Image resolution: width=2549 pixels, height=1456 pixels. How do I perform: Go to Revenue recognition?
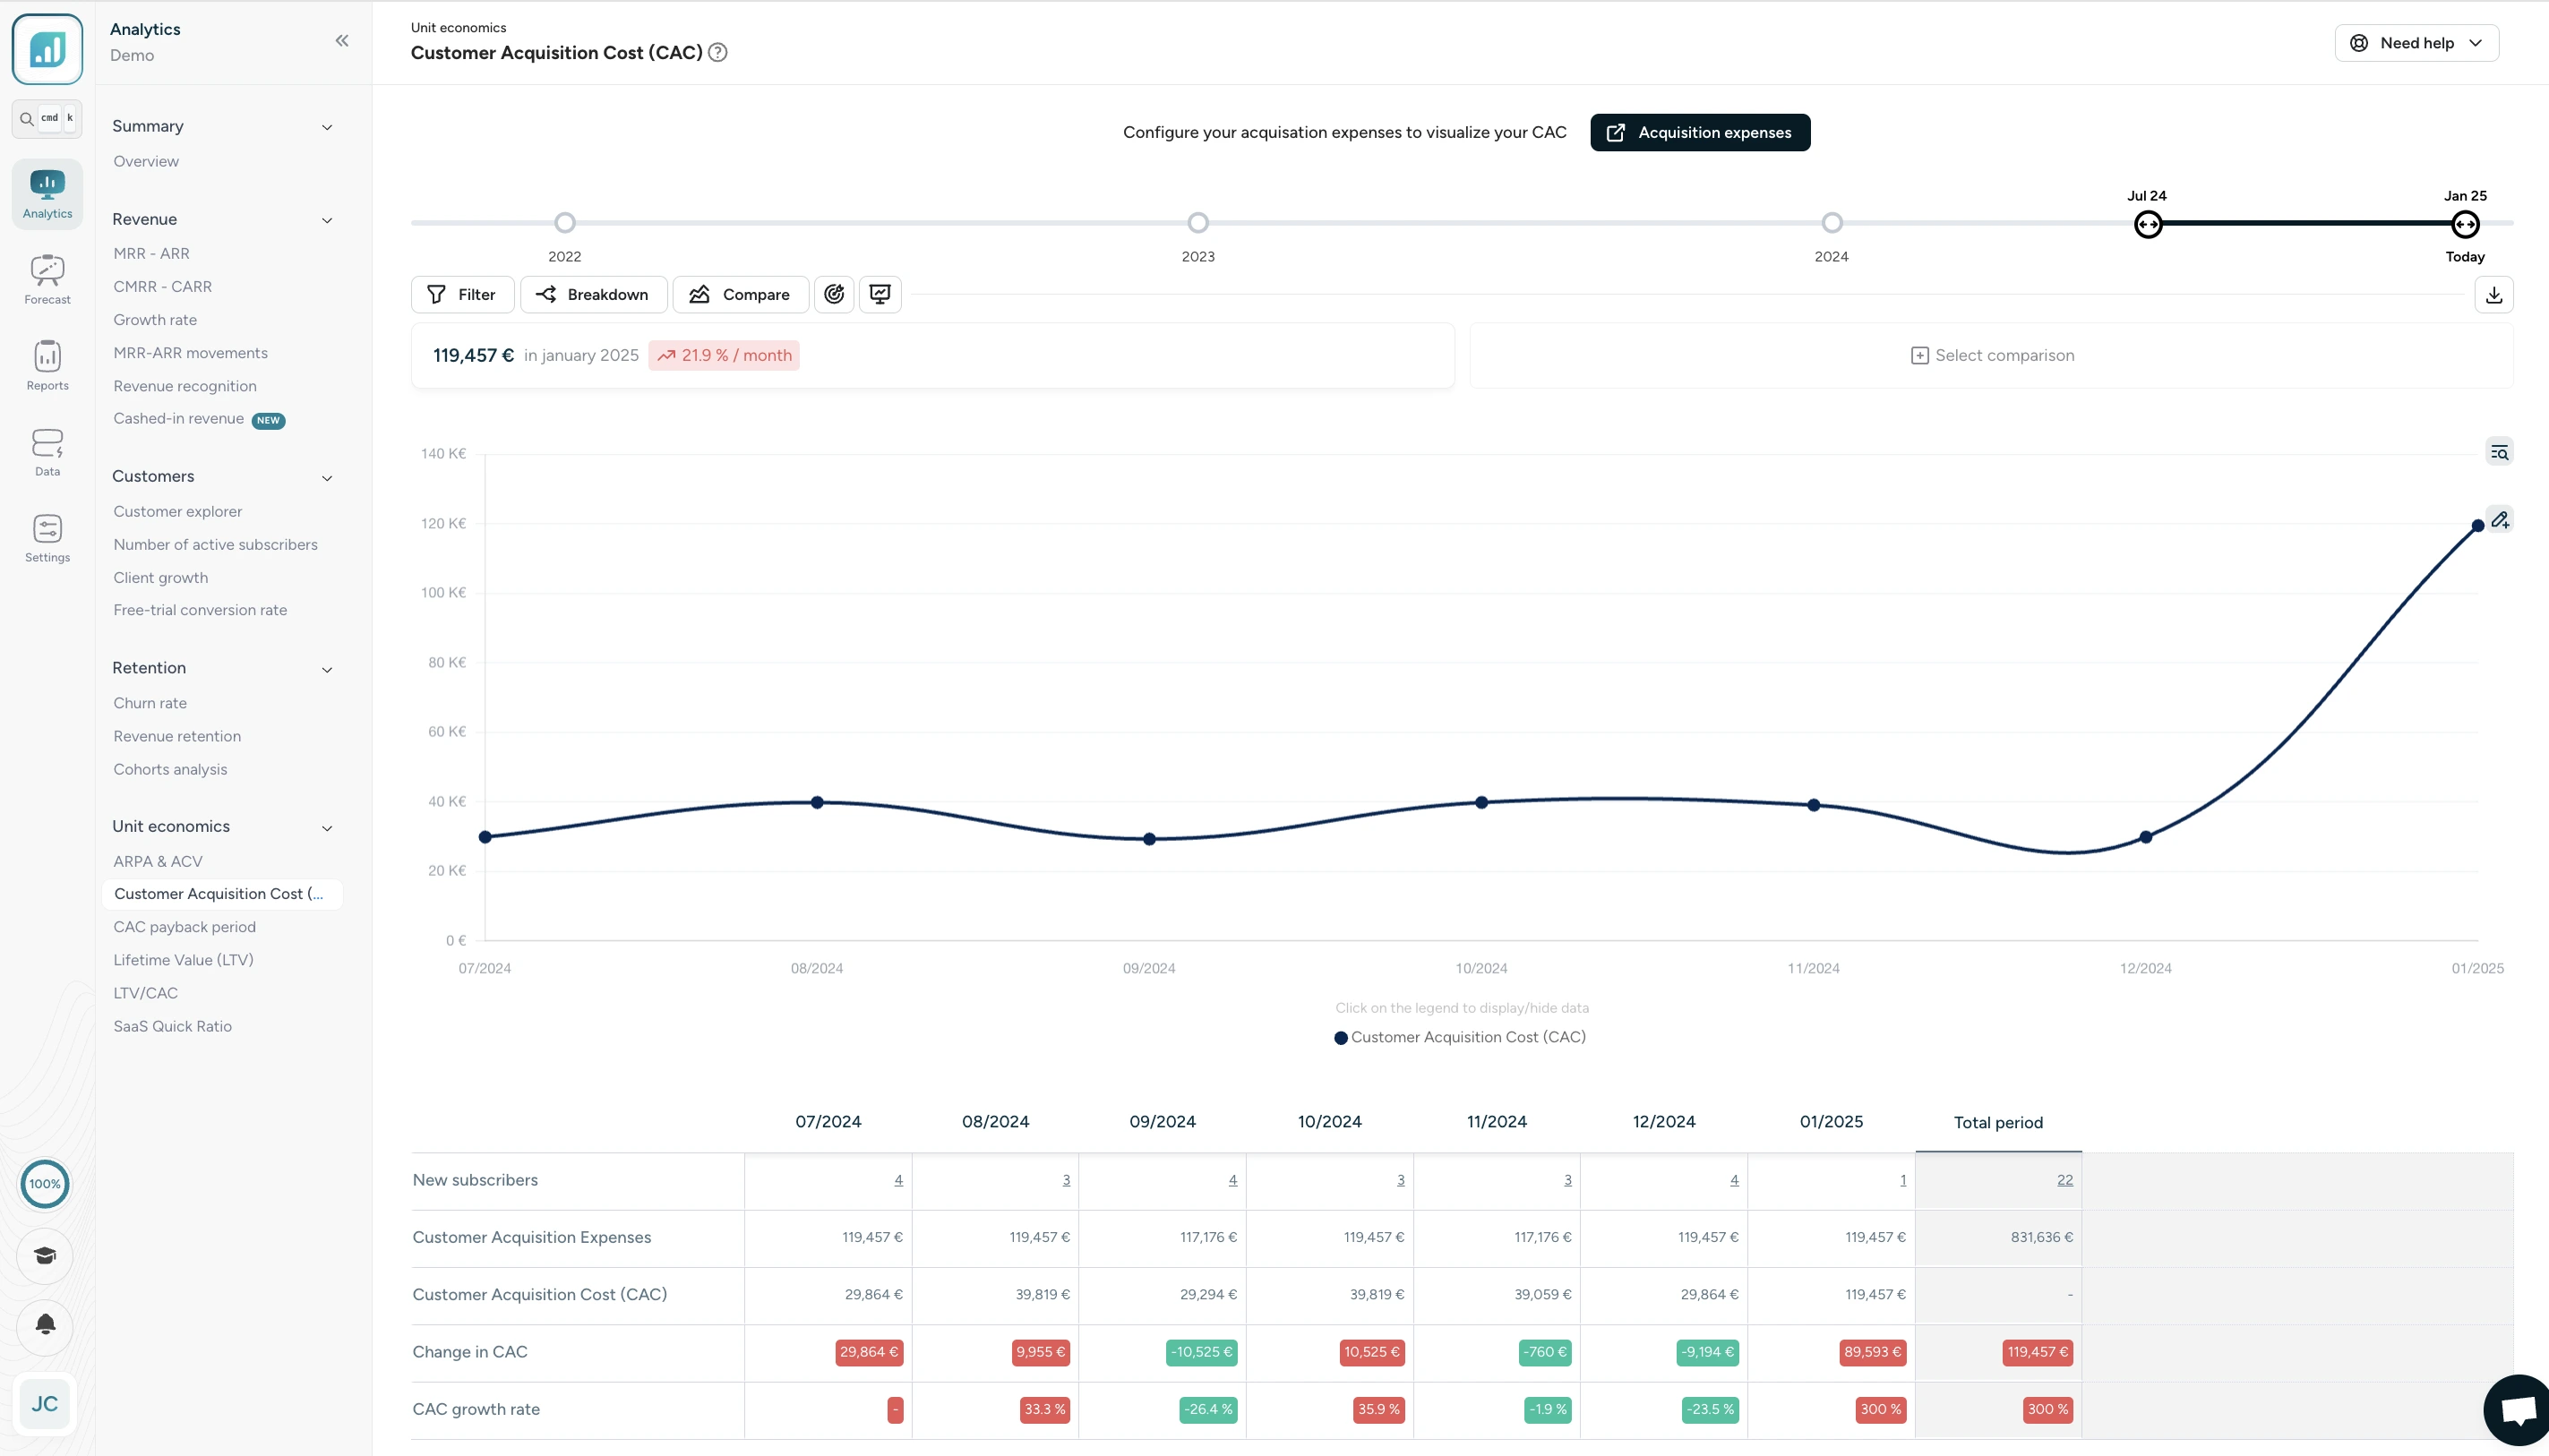pyautogui.click(x=185, y=386)
